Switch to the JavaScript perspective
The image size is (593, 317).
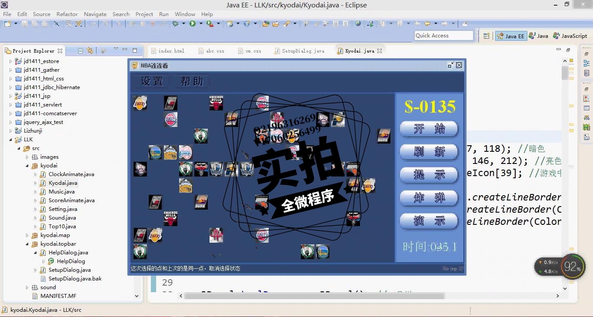(x=570, y=36)
